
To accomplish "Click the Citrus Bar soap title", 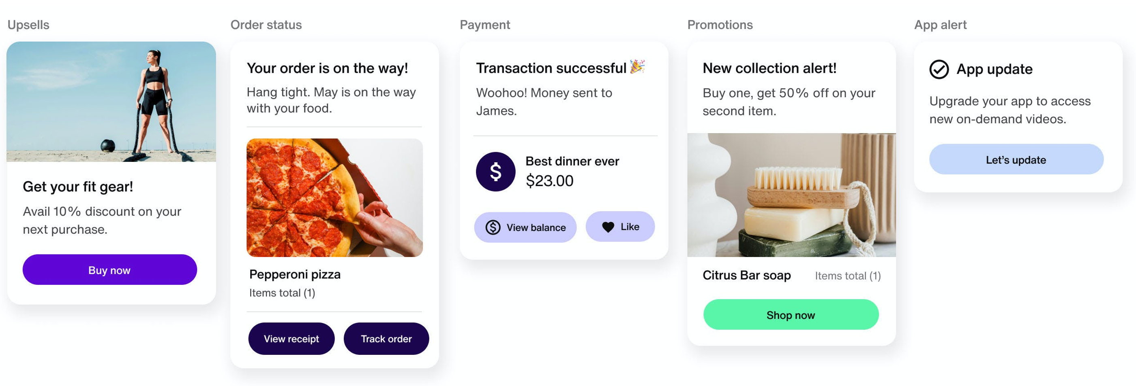I will 746,275.
